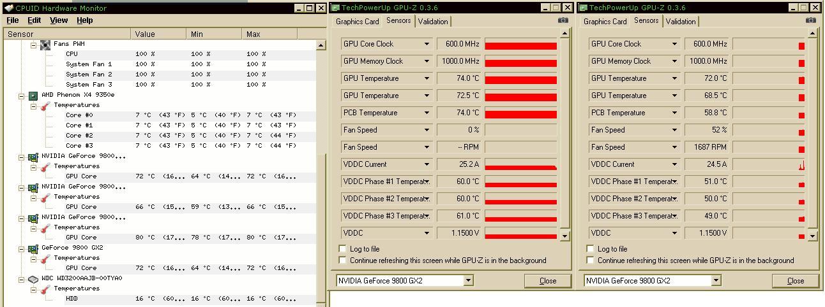The width and height of the screenshot is (825, 307).
Task: Collapse the GeForce 9800 GX2 tree node
Action: click(21, 249)
